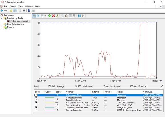Open the View menu

(21, 6)
